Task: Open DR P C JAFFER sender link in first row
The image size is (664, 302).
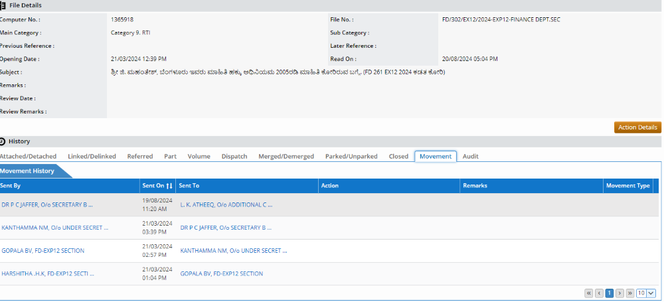Action: 46,205
